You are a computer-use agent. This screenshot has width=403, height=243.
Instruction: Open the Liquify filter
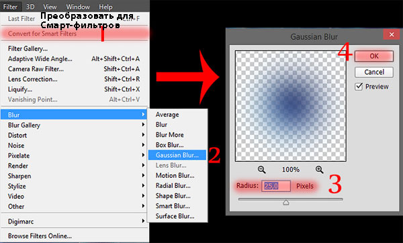(75, 89)
